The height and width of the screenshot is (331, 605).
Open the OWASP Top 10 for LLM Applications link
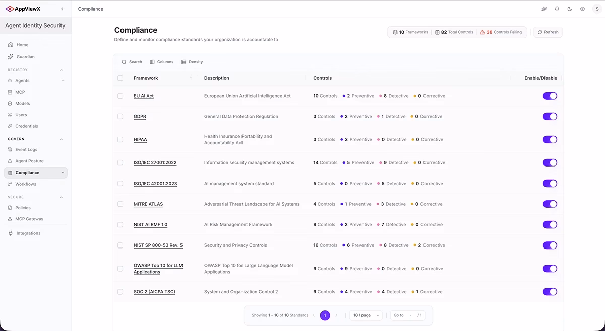[x=158, y=269]
